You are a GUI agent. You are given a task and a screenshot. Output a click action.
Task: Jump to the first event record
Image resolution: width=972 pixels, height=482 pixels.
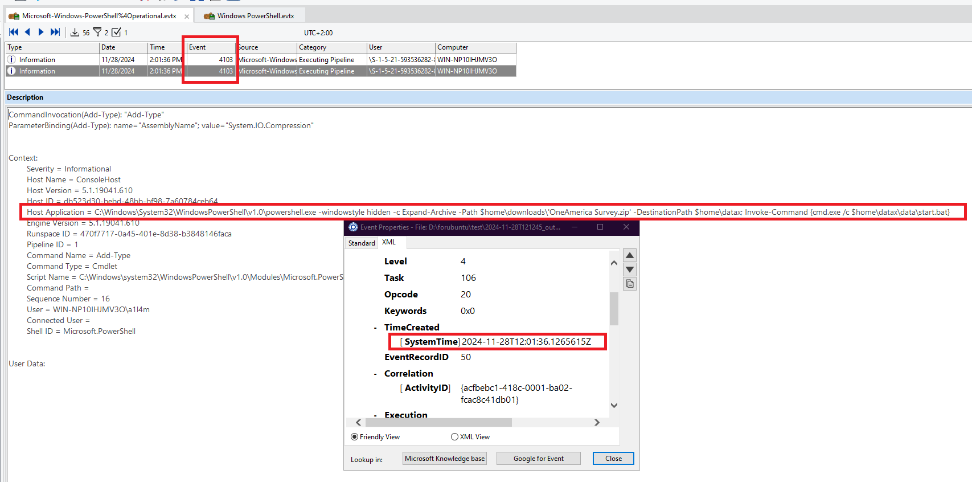[14, 32]
